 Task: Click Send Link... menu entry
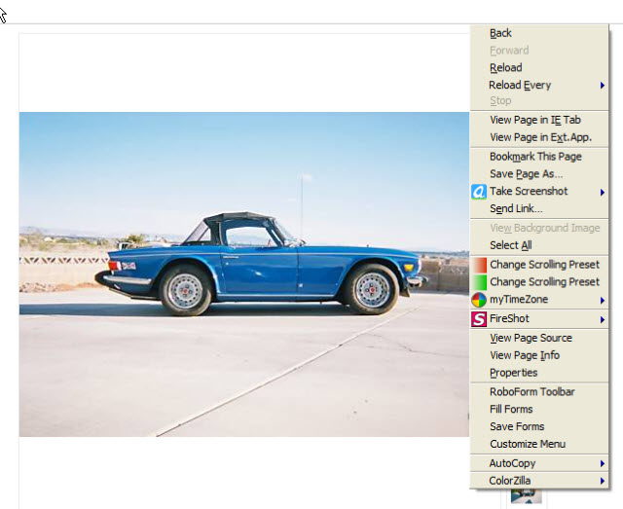coord(516,209)
